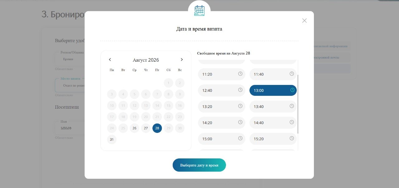Click the Сб weekday header

pos(169,70)
